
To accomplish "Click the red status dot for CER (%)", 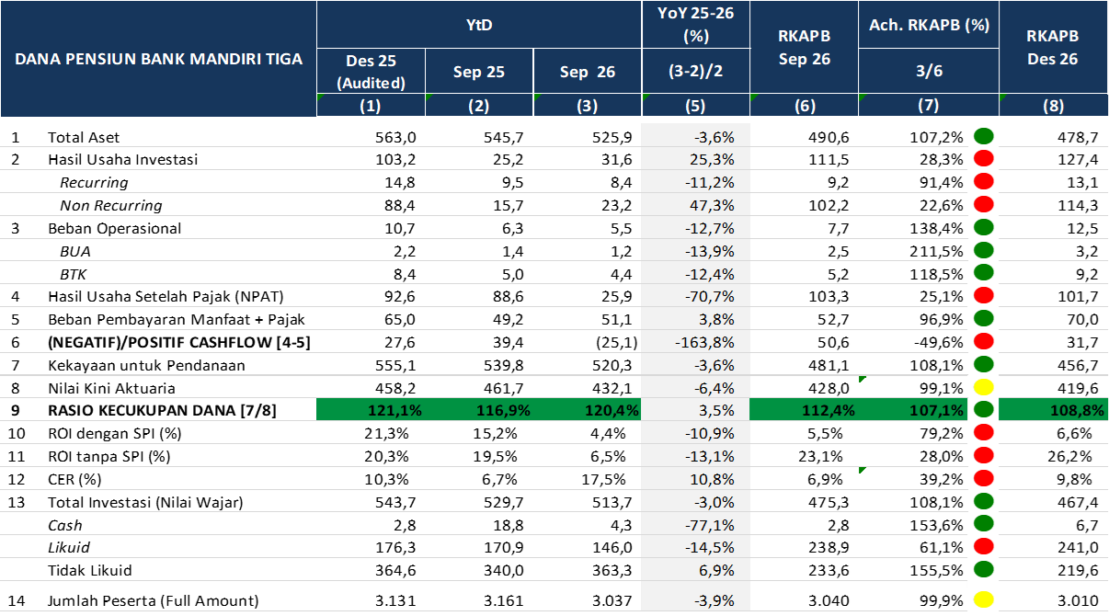I will [x=983, y=479].
